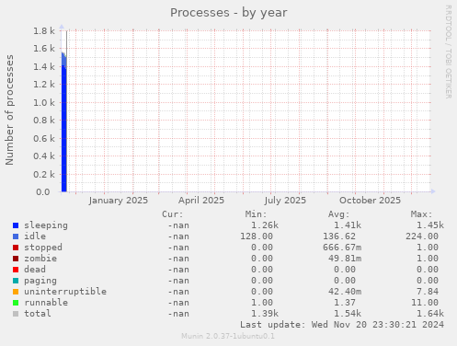Image resolution: width=457 pixels, height=346 pixels.
Task: Click the 'Max:' column header
Action: tap(421, 214)
